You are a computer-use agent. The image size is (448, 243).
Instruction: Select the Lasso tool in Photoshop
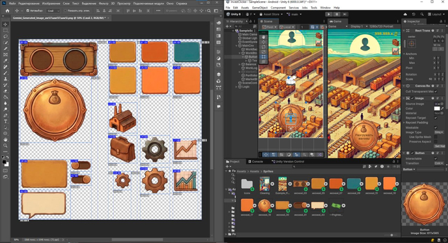point(5,36)
